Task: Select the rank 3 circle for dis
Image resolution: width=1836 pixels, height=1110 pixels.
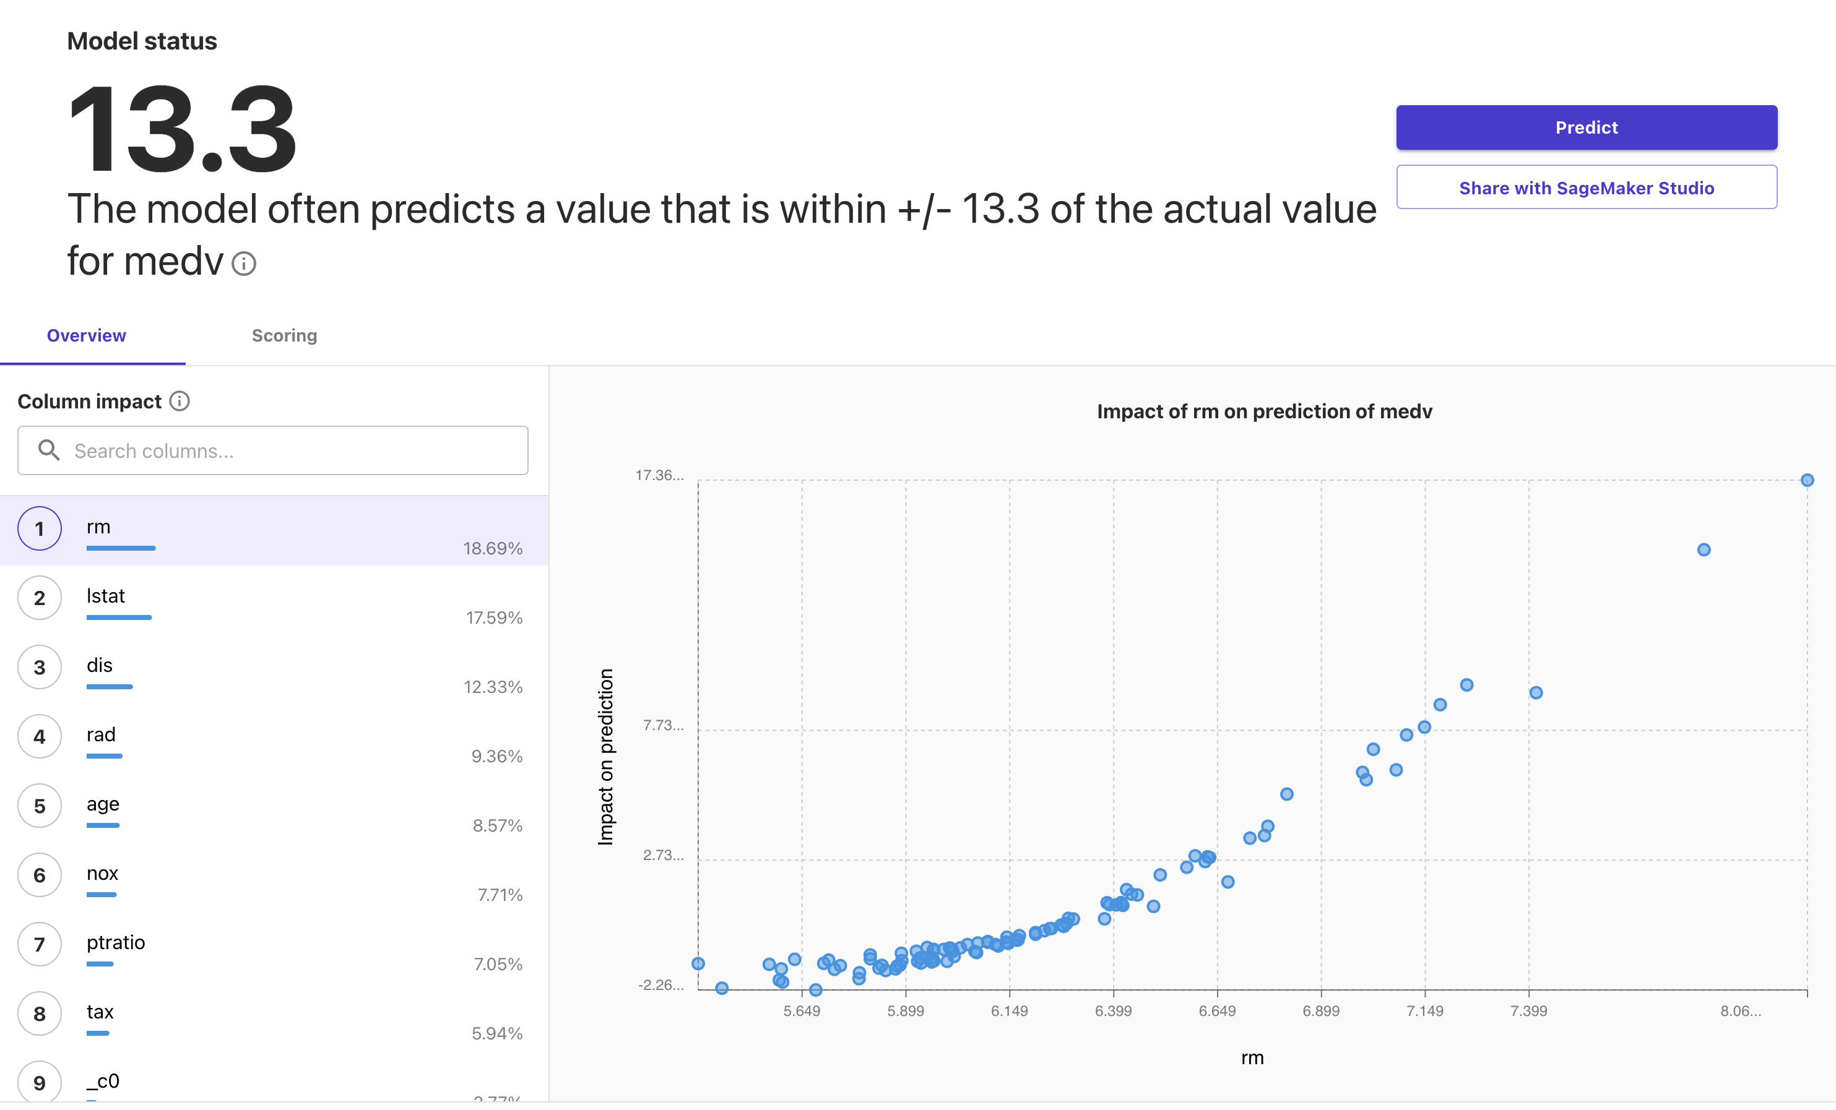Action: (40, 667)
